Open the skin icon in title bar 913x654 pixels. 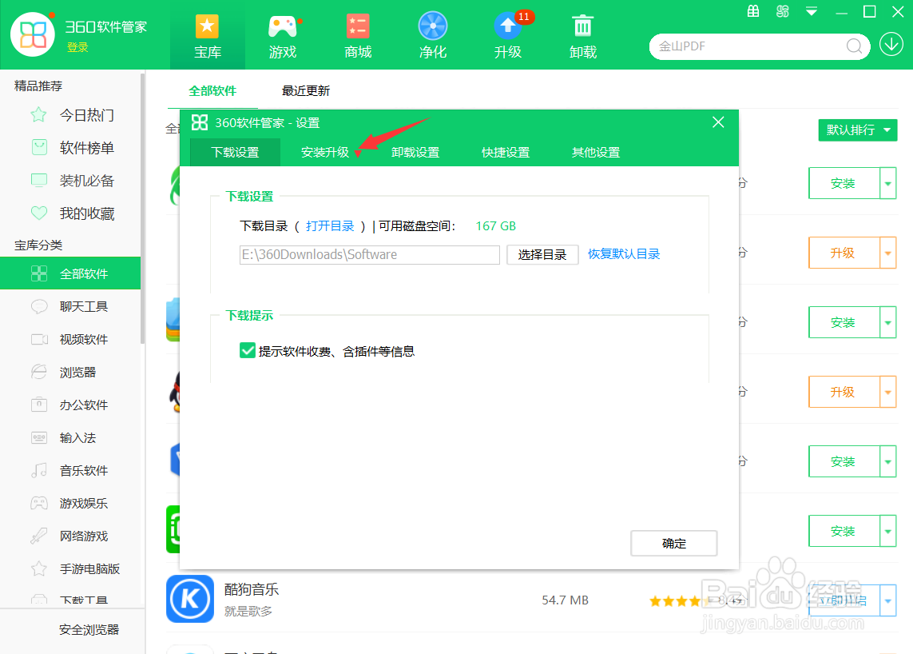click(783, 11)
